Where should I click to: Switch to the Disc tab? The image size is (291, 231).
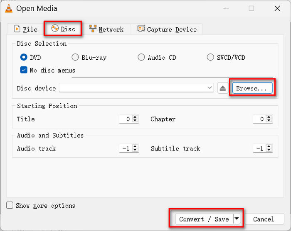pos(63,29)
